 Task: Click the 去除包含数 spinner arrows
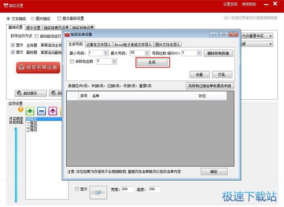[x=114, y=61]
